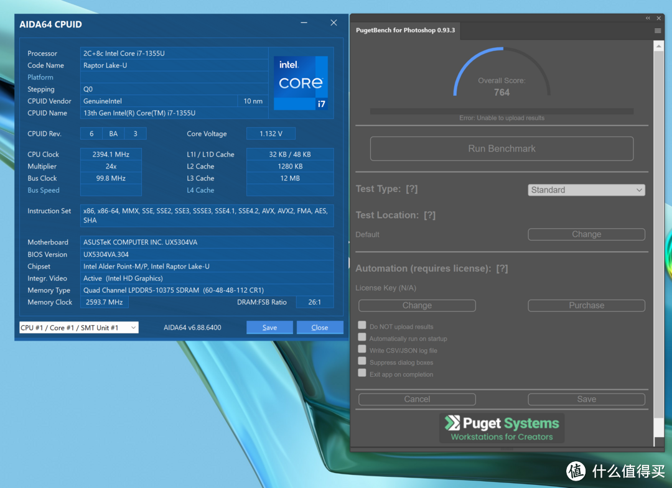Click the Instruction Set list field
The width and height of the screenshot is (672, 488).
(207, 215)
